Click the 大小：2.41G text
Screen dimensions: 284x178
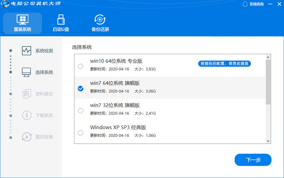pyautogui.click(x=145, y=113)
